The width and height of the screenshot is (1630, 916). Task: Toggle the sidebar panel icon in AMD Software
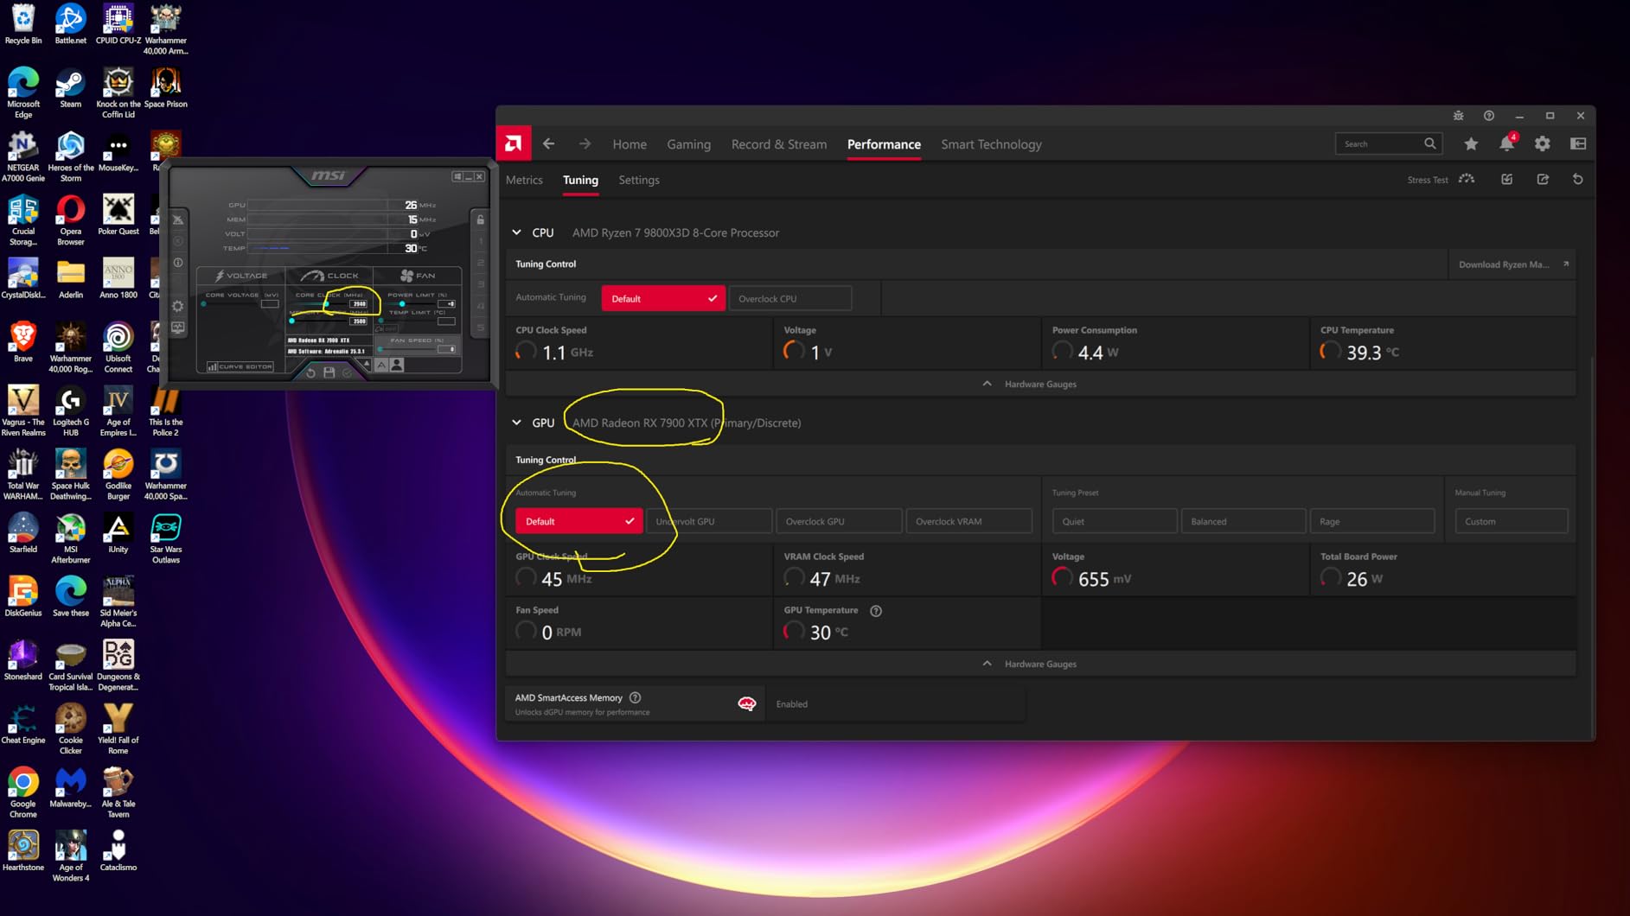coord(1578,144)
